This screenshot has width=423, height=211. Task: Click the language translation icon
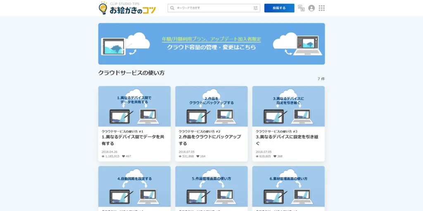coord(301,8)
